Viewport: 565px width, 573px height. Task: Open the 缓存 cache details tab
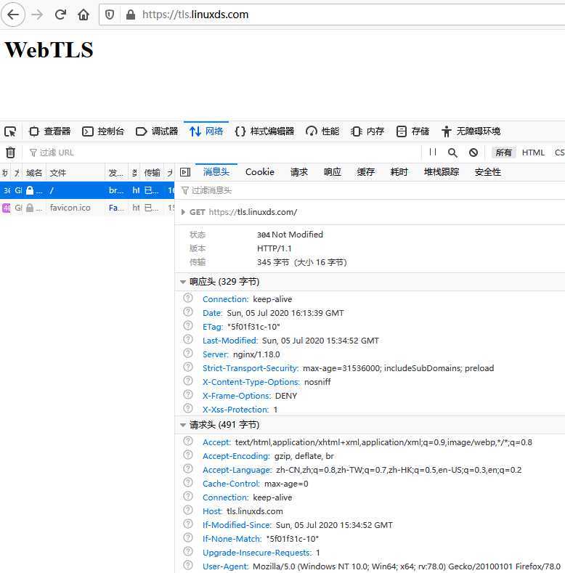coord(366,172)
